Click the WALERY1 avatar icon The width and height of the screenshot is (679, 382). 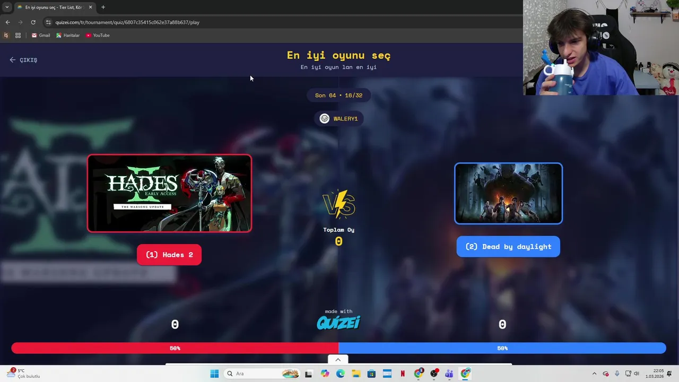(x=325, y=119)
